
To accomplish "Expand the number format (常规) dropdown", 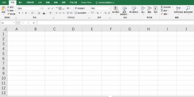I will (109, 8).
